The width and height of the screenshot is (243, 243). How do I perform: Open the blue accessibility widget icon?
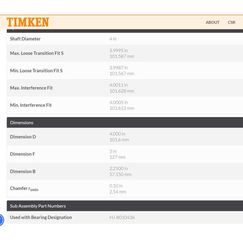(x=1, y=220)
